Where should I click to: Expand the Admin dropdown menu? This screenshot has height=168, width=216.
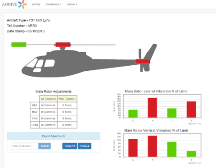pyautogui.click(x=72, y=5)
